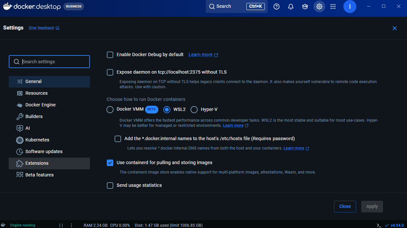This screenshot has height=228, width=407.
Task: Open the Docker apps grid icon
Action: (333, 6)
